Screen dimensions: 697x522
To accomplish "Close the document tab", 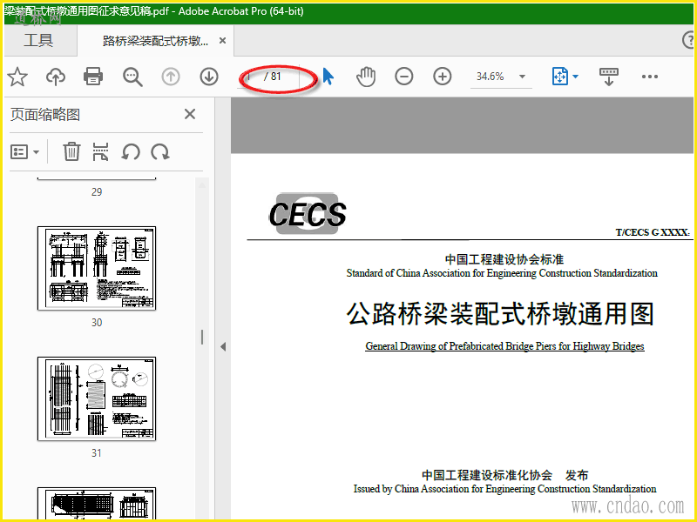I will pos(223,41).
